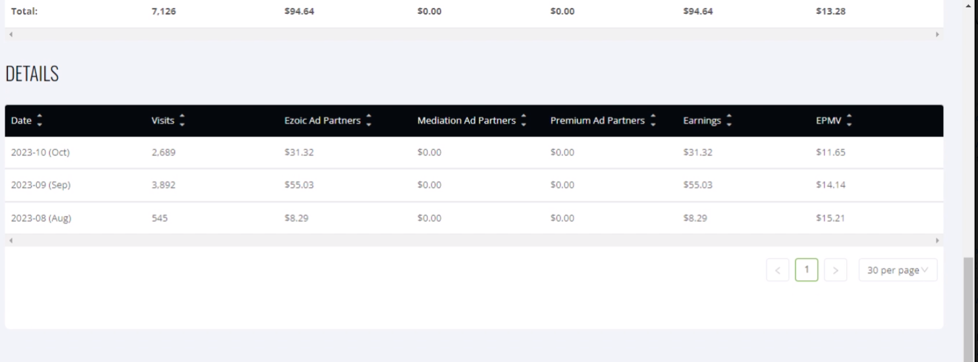The height and width of the screenshot is (362, 978).
Task: Open the 30 per page dropdown
Action: 898,270
